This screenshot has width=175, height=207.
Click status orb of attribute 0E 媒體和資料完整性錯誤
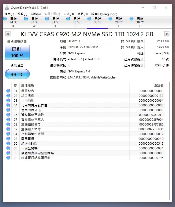[8, 153]
